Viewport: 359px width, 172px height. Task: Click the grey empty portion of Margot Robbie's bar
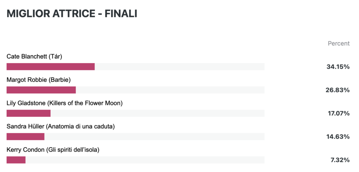(x=170, y=90)
